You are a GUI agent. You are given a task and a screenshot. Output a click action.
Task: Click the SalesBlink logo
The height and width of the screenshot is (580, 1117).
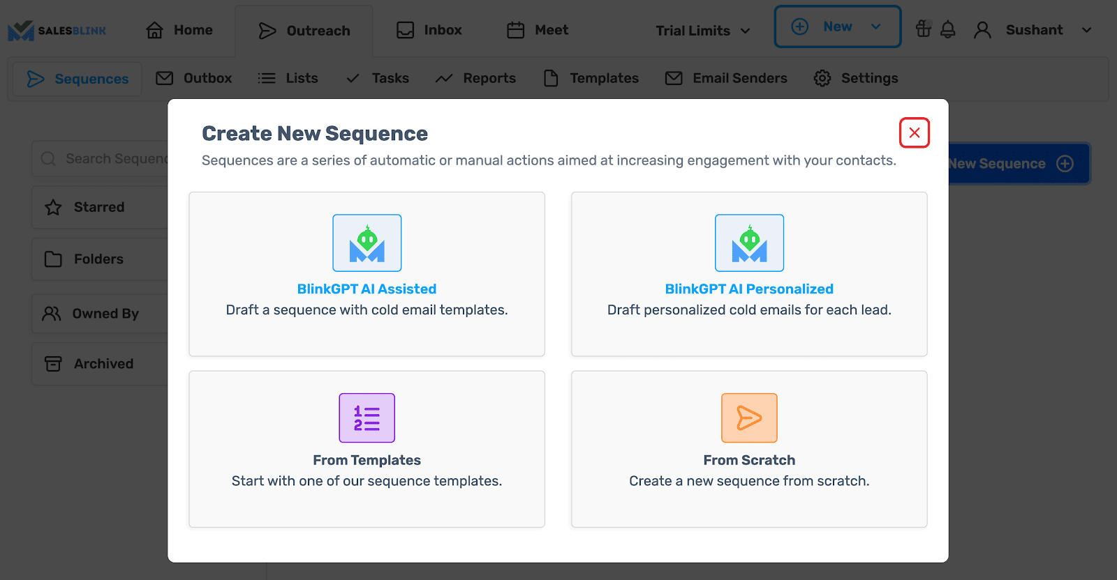[57, 31]
